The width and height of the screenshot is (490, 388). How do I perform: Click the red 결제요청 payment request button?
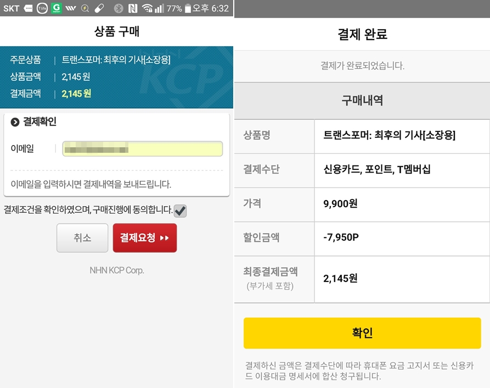click(x=145, y=238)
